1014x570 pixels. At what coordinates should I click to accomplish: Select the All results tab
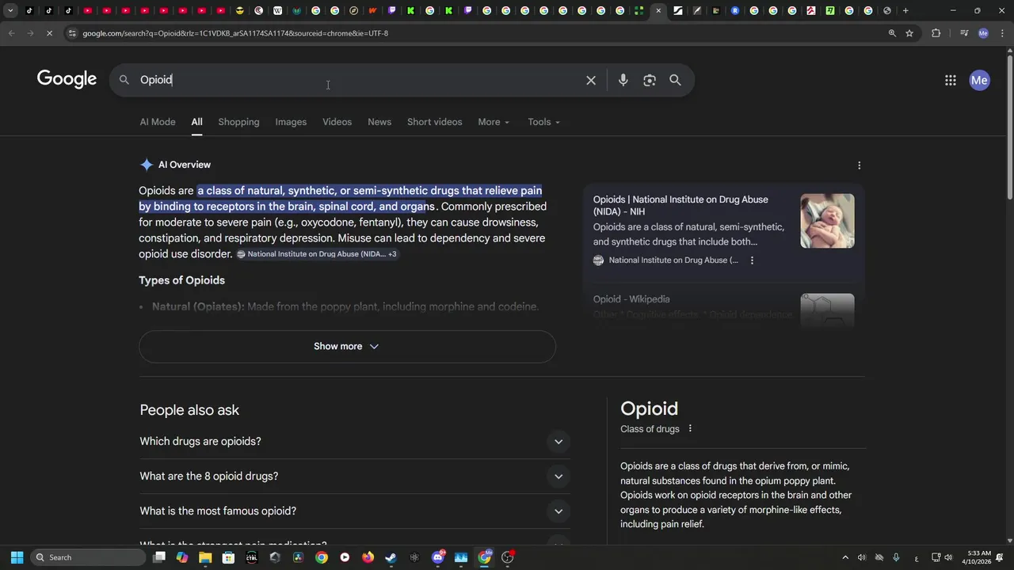196,122
